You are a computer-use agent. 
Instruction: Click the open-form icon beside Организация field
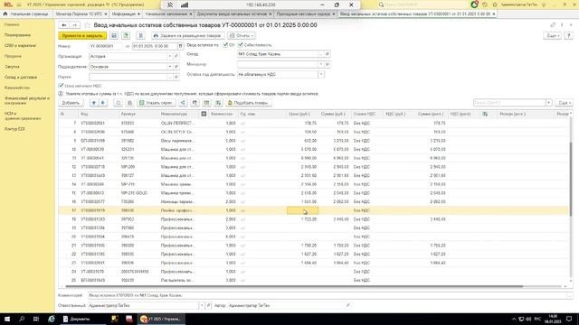pos(176,56)
